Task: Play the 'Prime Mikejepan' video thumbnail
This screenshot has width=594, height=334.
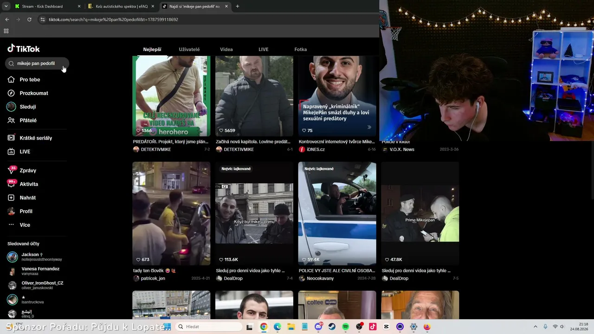Action: (x=420, y=213)
